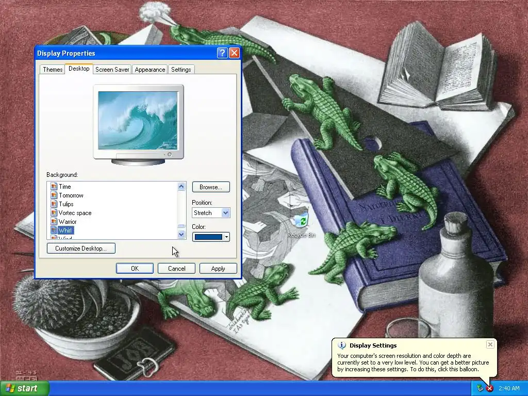Click the Whirl background file icon
This screenshot has width=528, height=396.
click(54, 230)
